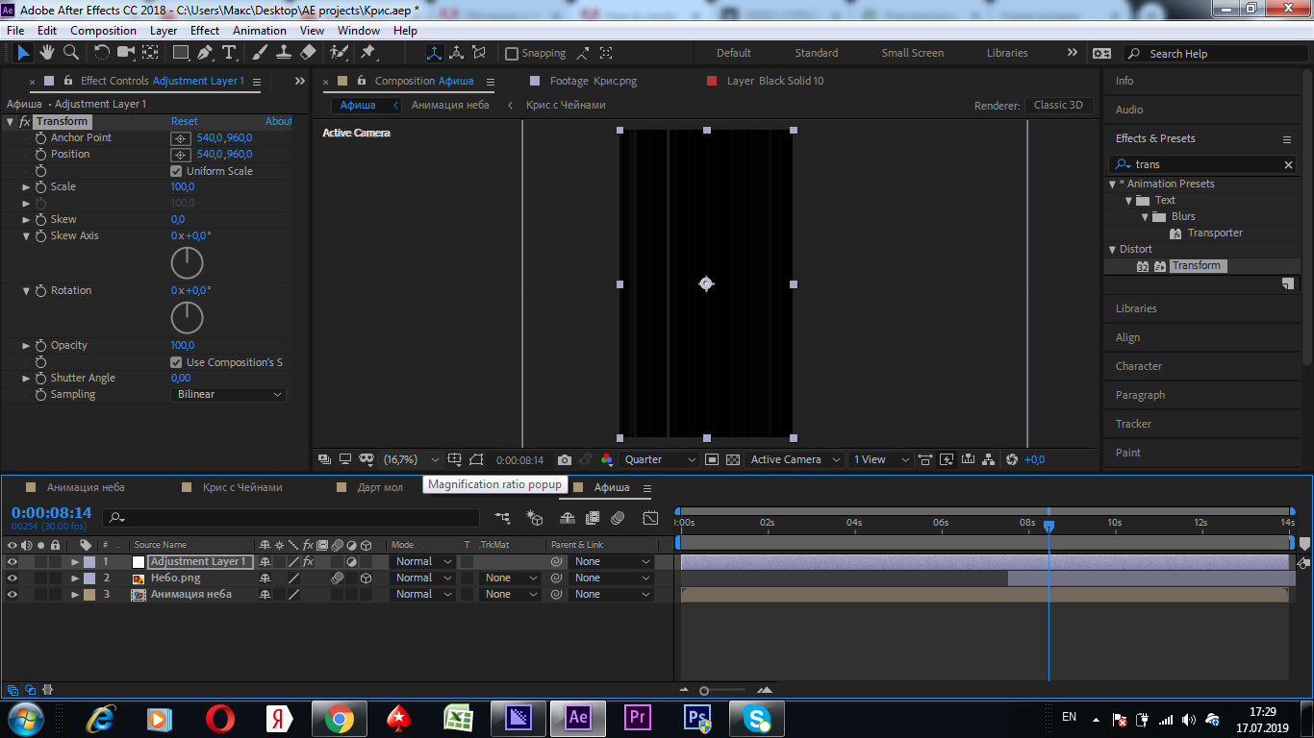This screenshot has height=738, width=1314.
Task: Open blend Mode dropdown for Adjustment Layer 1
Action: click(x=423, y=561)
